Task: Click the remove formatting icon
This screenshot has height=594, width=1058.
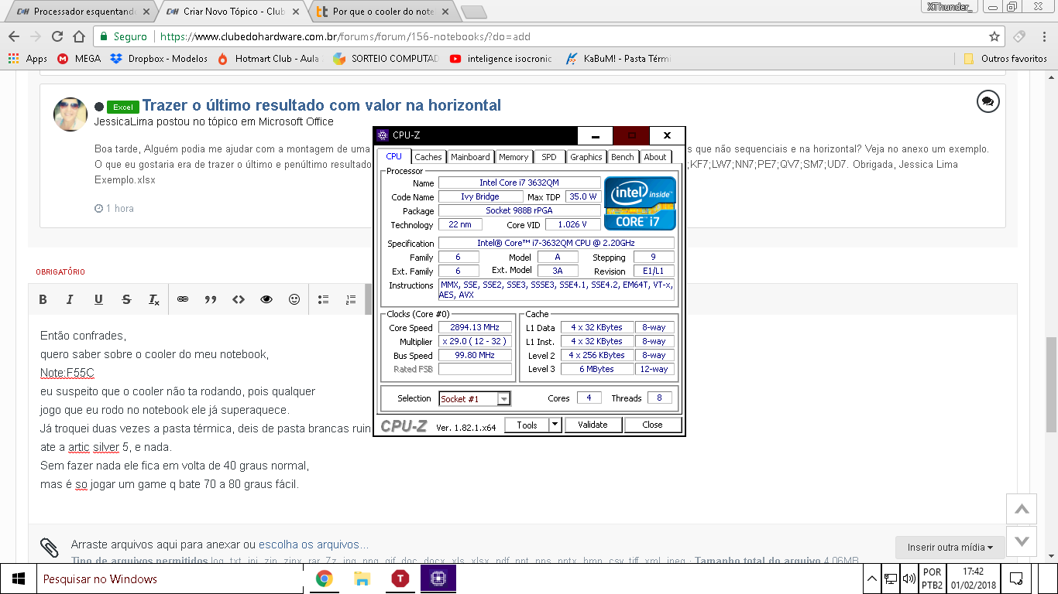Action: pyautogui.click(x=153, y=299)
